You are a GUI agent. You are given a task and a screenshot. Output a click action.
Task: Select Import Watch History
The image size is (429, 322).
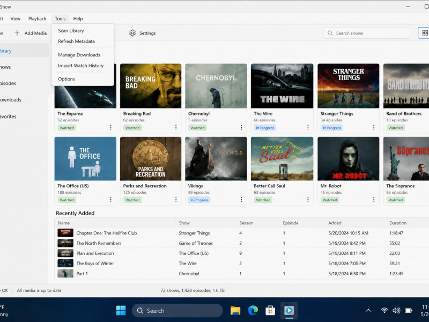tap(83, 65)
